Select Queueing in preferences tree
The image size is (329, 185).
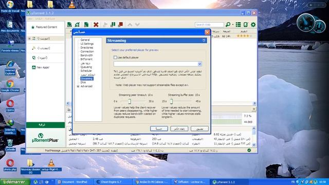pos(86,67)
